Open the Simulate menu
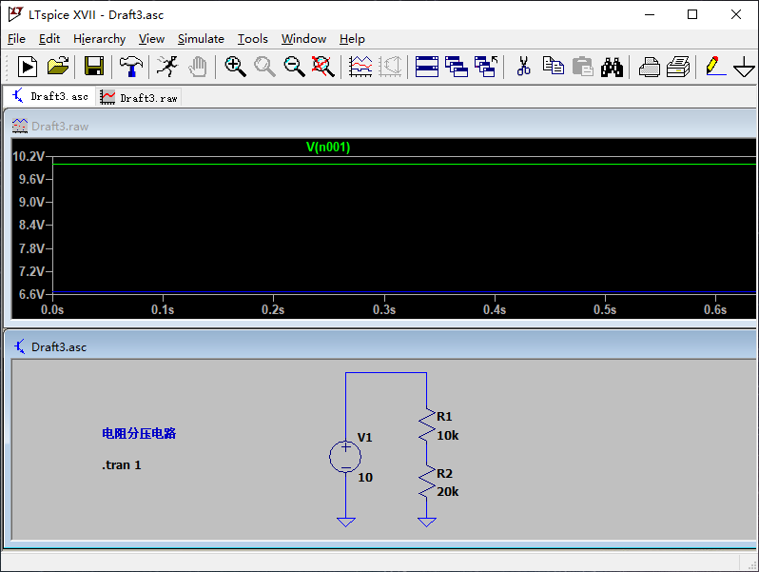The image size is (759, 572). tap(201, 39)
